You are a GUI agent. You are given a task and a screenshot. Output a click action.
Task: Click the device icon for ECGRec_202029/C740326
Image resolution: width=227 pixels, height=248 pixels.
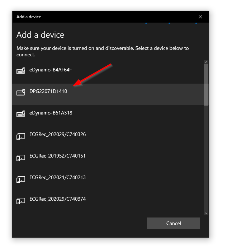pos(21,136)
